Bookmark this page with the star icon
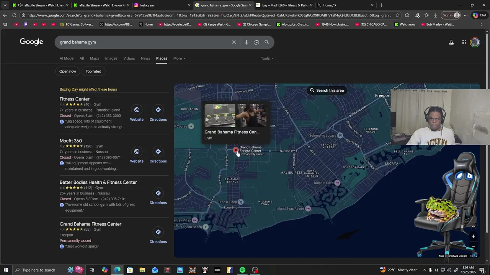 coord(398,15)
